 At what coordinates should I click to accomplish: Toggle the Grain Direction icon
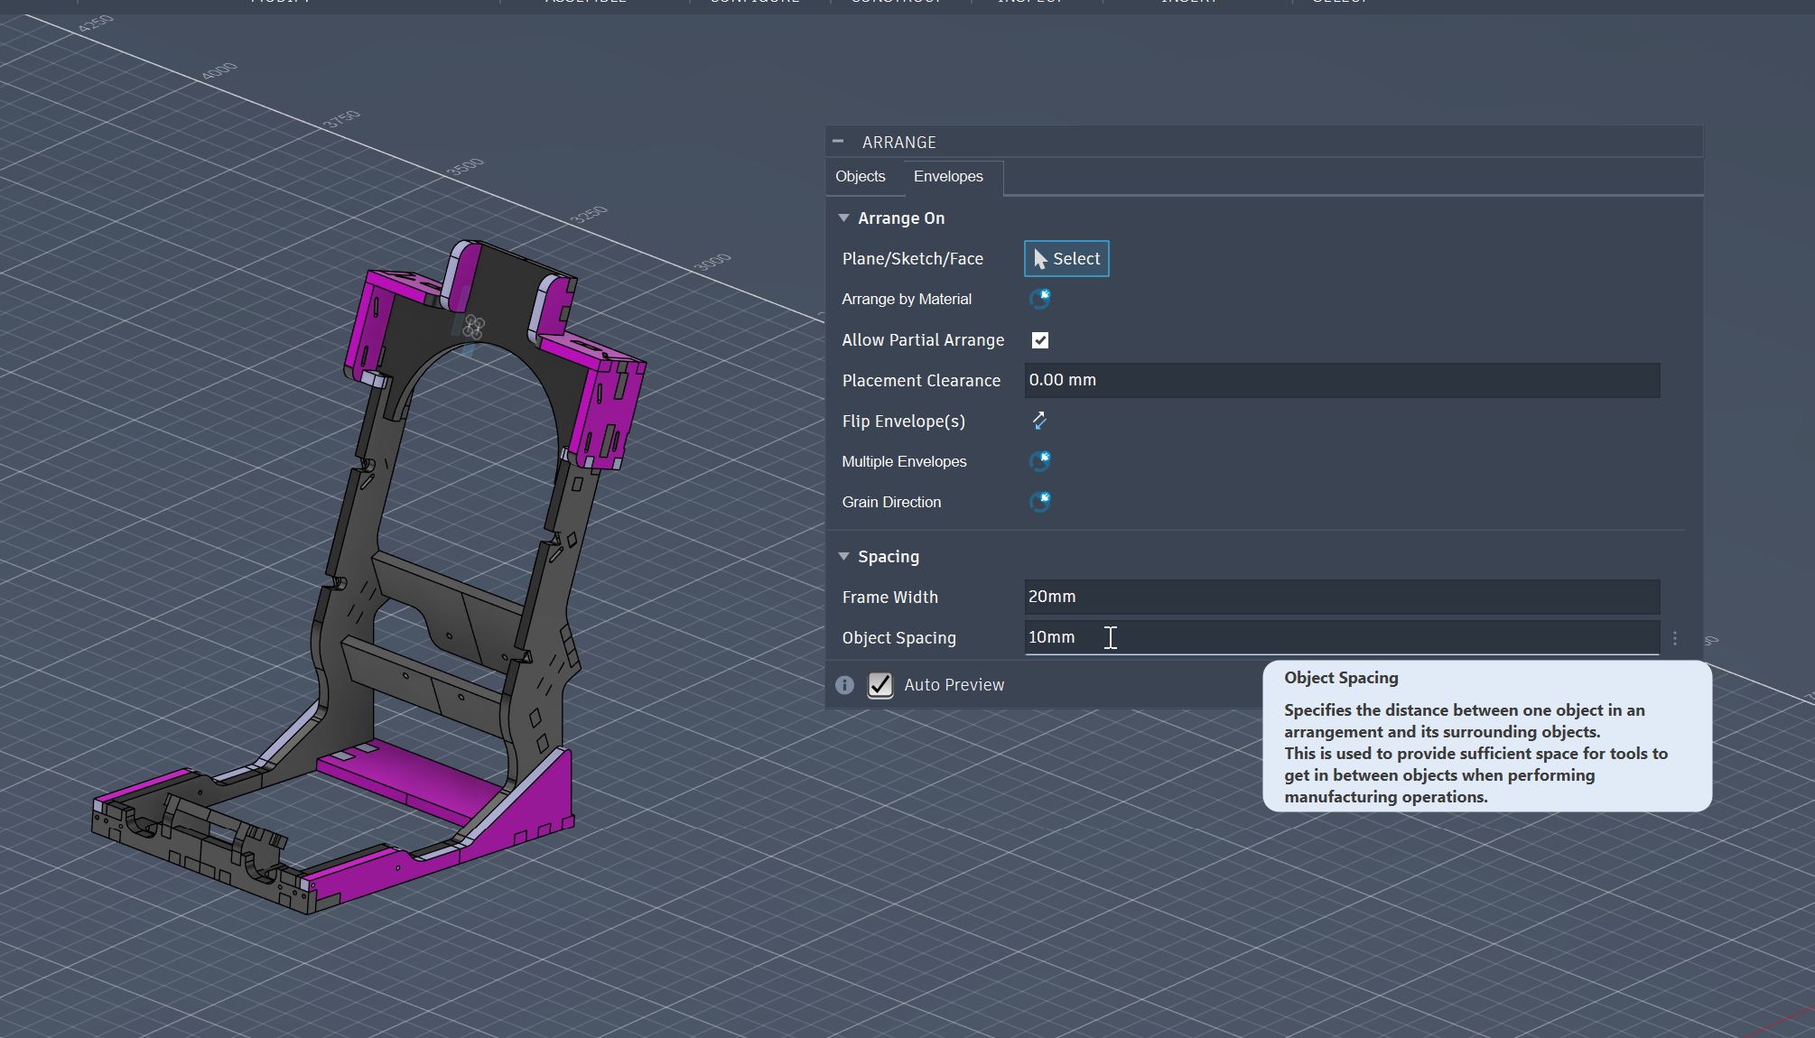1039,502
